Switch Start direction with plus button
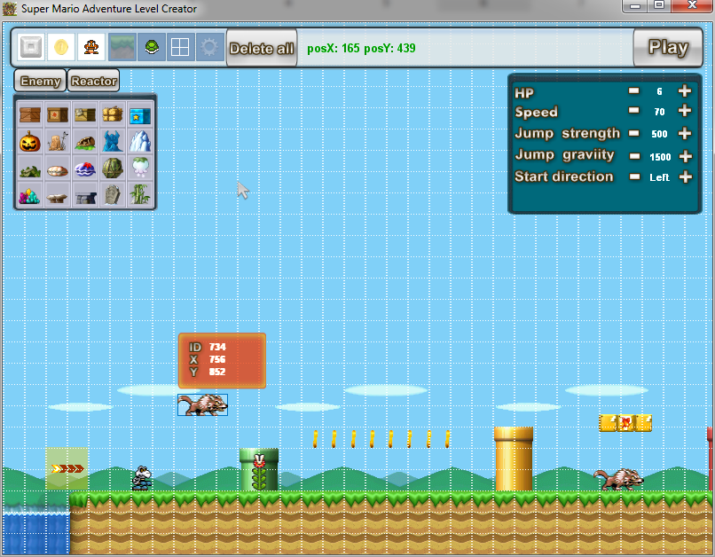Viewport: 715px width, 557px height. pyautogui.click(x=686, y=177)
